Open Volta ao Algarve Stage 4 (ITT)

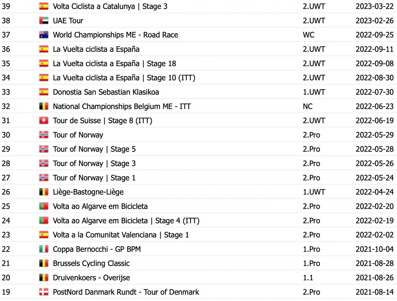[126, 221]
